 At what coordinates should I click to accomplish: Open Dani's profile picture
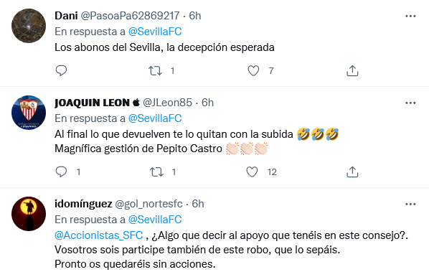pos(29,26)
